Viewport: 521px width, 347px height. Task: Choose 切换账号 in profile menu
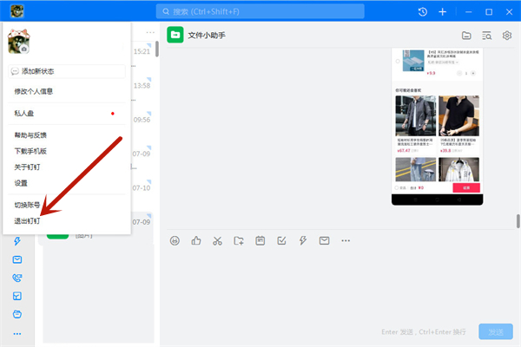(28, 206)
